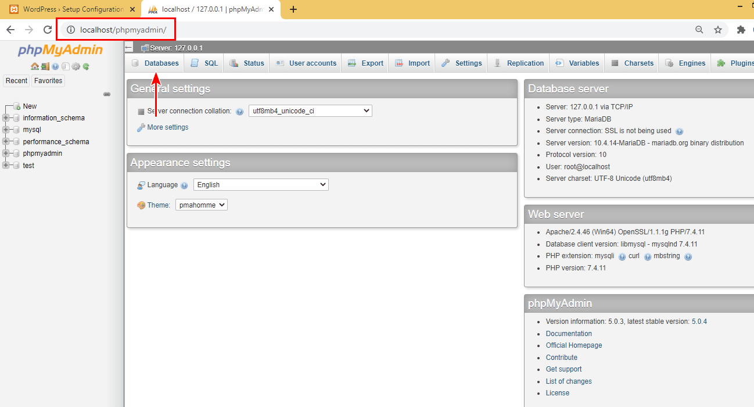Open navigation panel settings gear icon

76,66
